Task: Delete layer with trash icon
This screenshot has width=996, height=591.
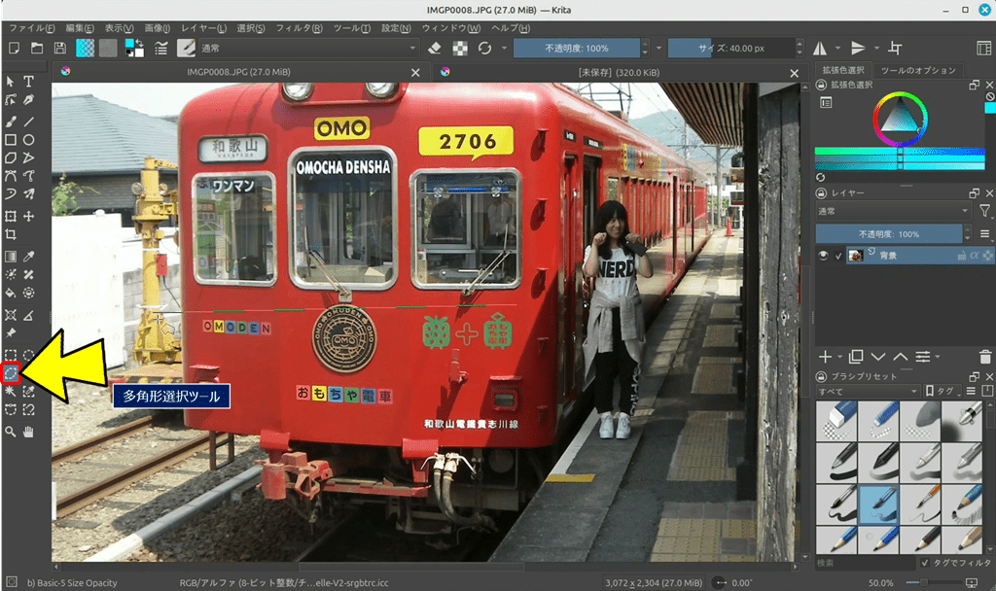Action: click(x=985, y=357)
